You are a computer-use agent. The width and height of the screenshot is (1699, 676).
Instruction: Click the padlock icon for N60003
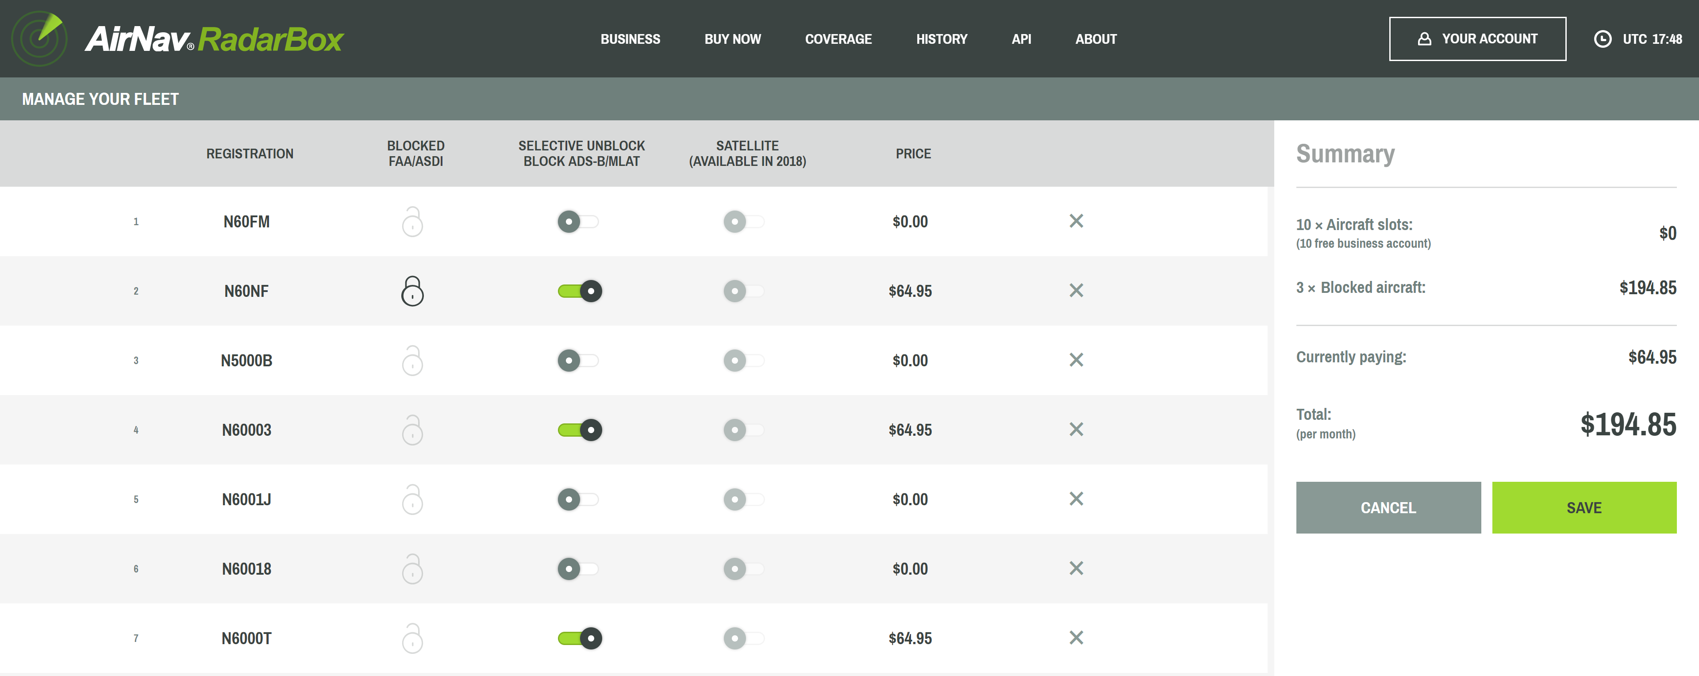(x=412, y=430)
